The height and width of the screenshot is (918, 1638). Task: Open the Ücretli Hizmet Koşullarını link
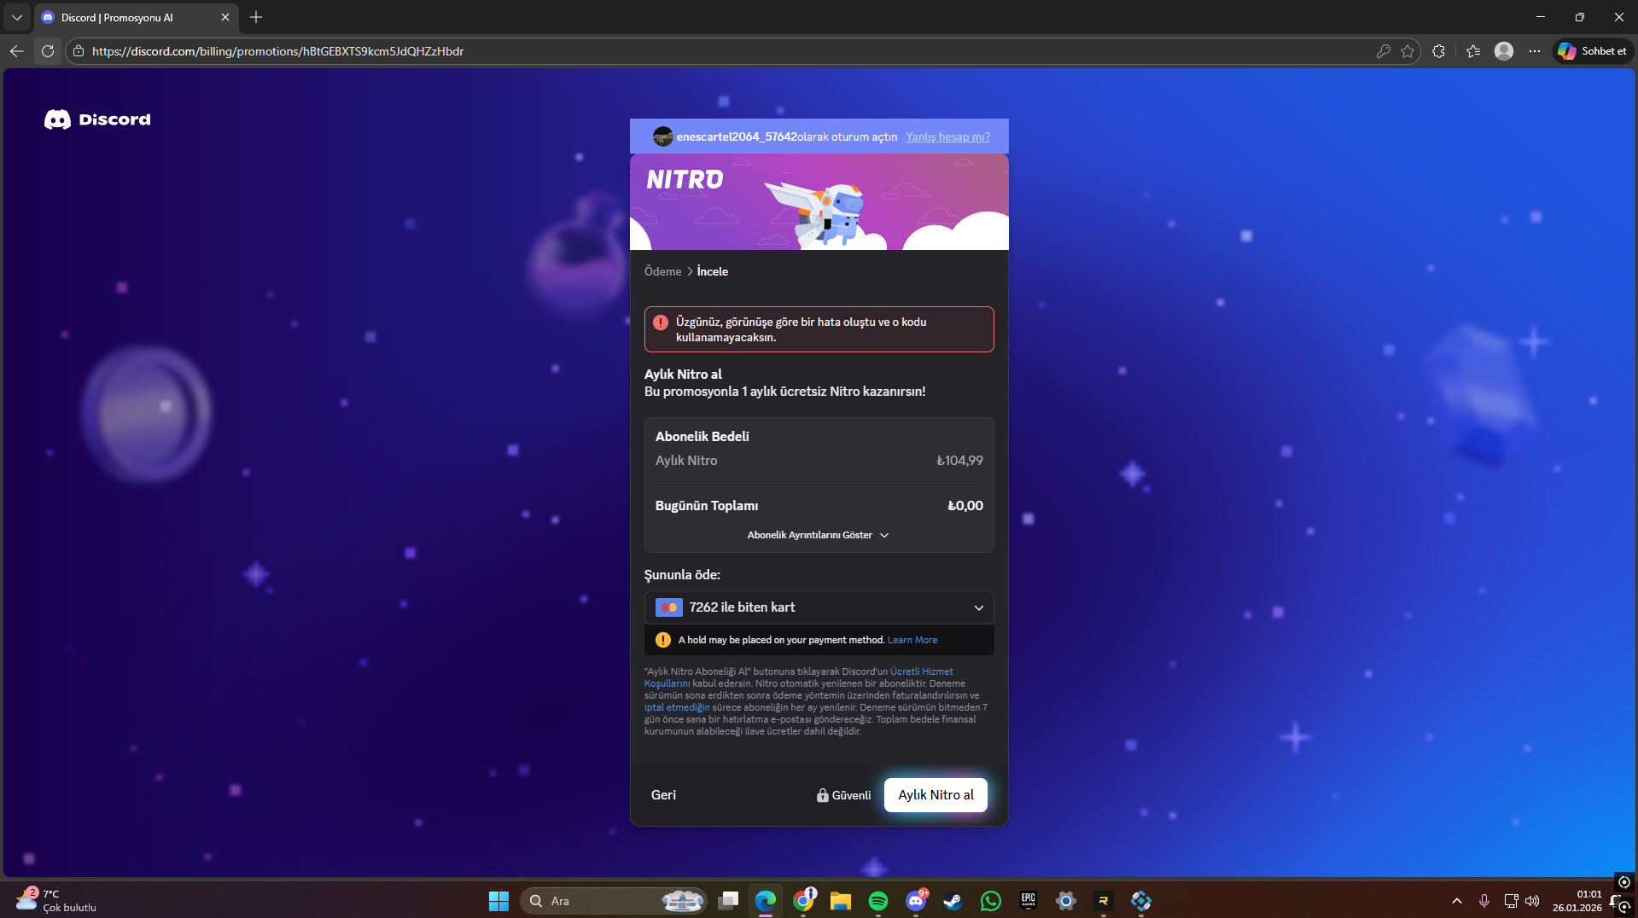click(x=798, y=677)
